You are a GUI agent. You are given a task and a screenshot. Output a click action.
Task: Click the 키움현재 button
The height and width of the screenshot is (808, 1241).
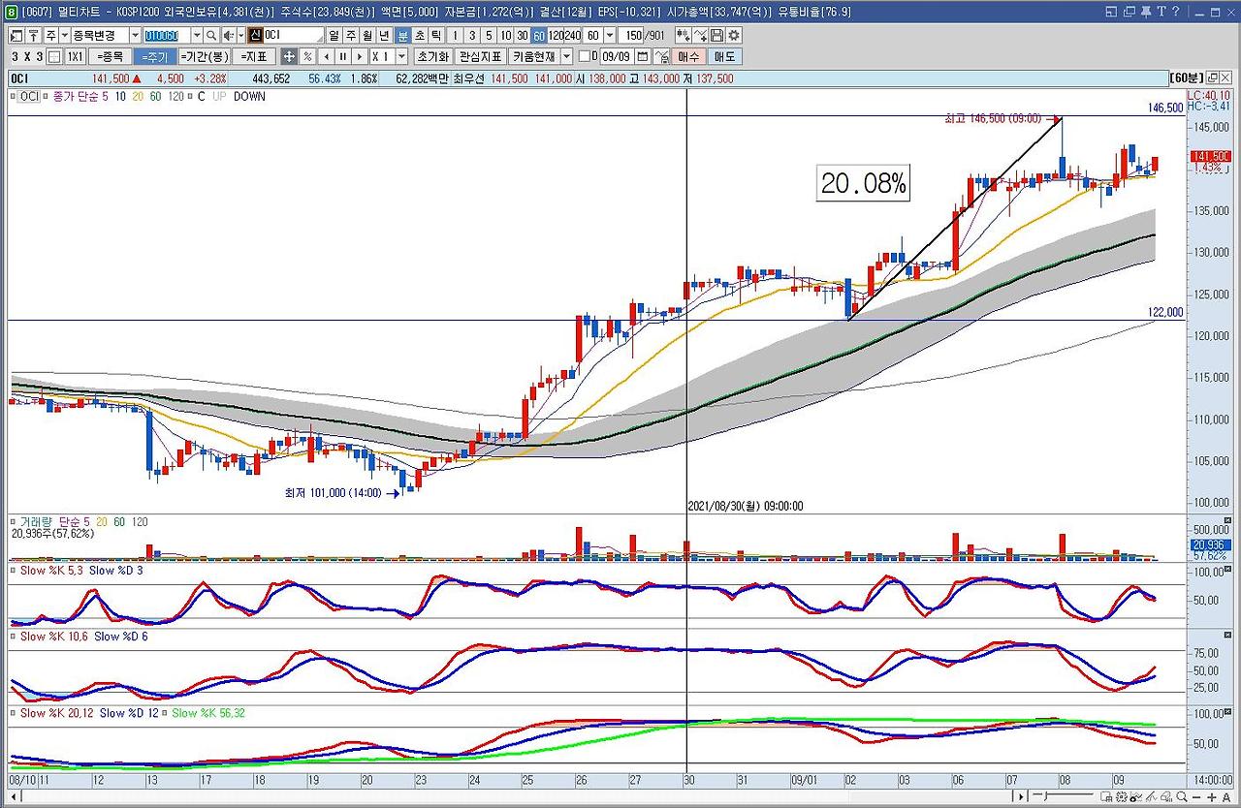(535, 57)
